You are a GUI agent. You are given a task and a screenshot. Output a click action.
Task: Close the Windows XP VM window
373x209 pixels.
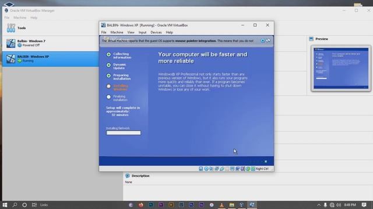[x=268, y=25]
